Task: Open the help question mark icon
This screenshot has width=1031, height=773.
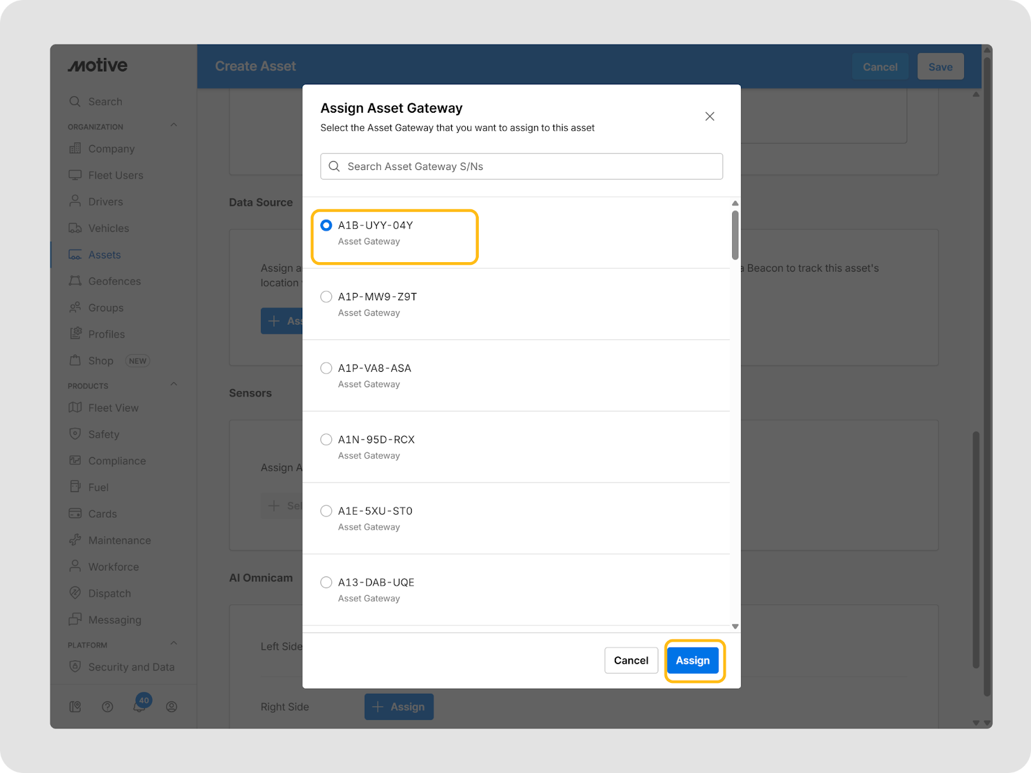Action: 108,707
